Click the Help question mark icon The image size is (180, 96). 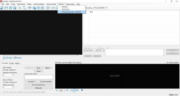pyautogui.click(x=48, y=8)
